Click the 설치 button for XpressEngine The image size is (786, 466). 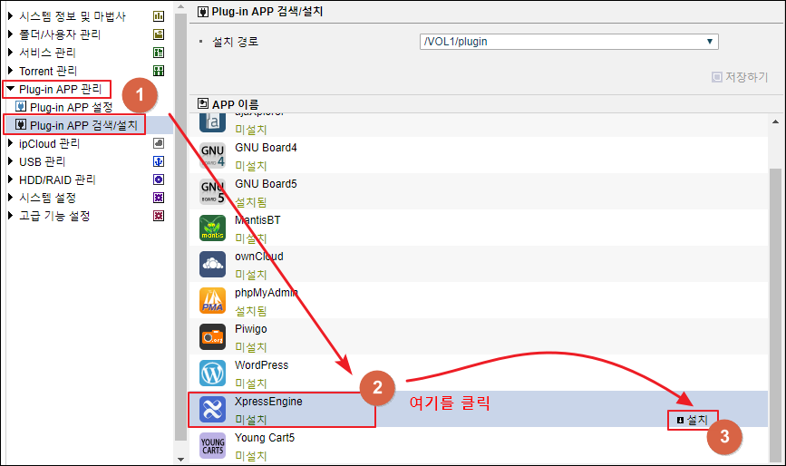tap(693, 420)
